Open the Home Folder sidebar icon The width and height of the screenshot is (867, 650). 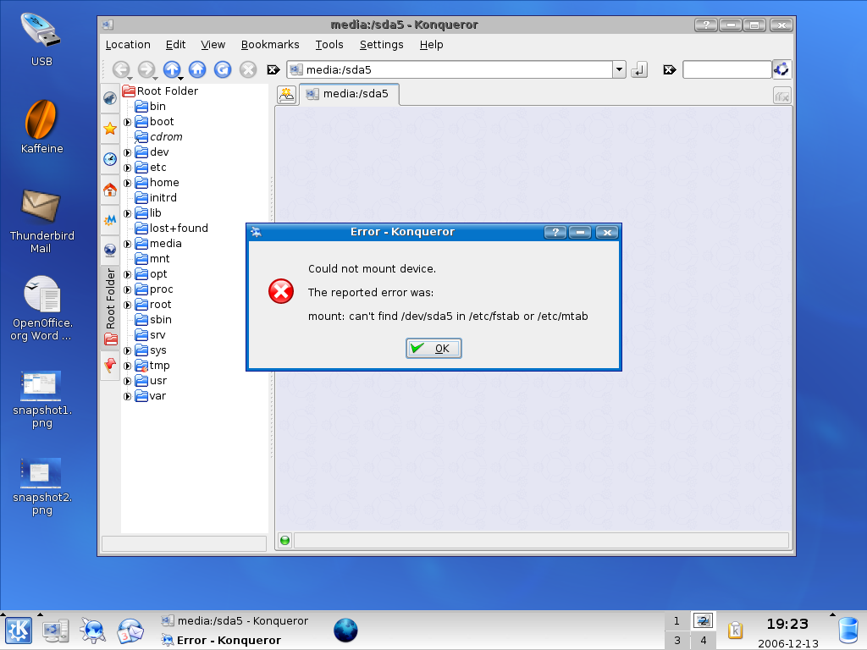tap(110, 190)
